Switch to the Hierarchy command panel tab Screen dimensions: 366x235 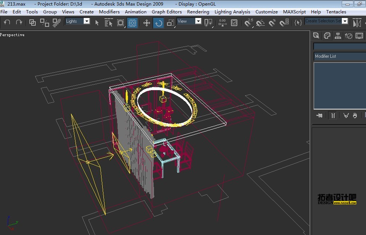point(338,36)
